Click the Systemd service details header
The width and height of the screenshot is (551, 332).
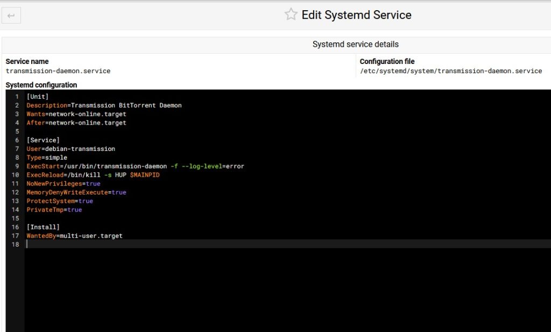click(x=355, y=44)
